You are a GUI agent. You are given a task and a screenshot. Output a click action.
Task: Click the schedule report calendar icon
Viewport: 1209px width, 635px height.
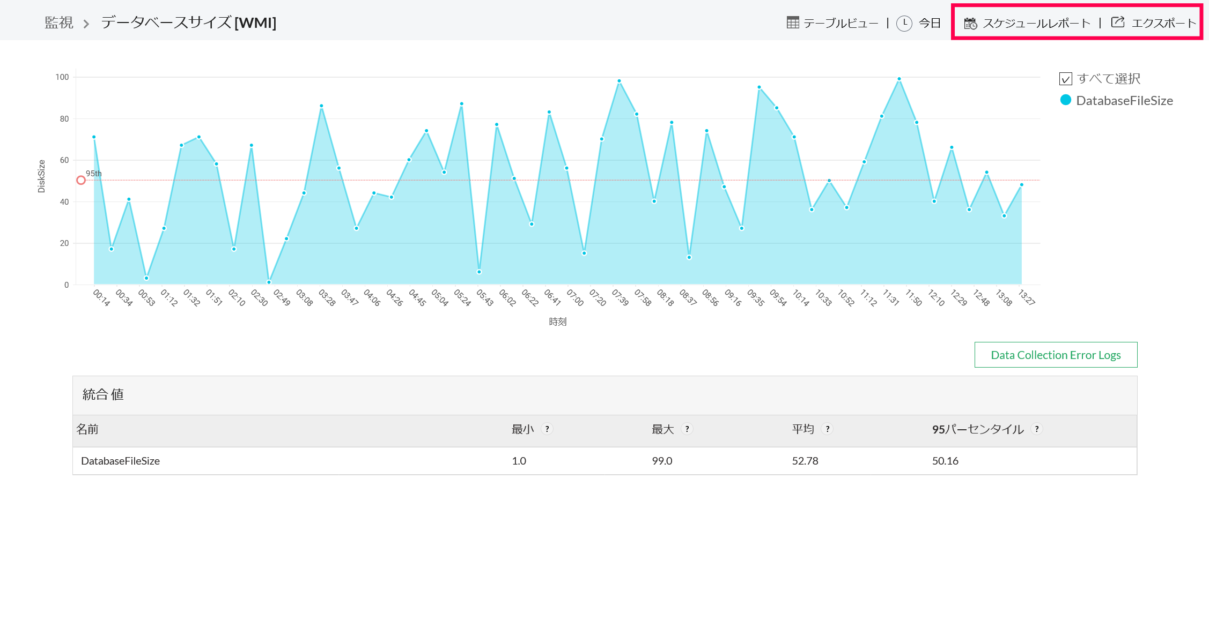tap(970, 23)
